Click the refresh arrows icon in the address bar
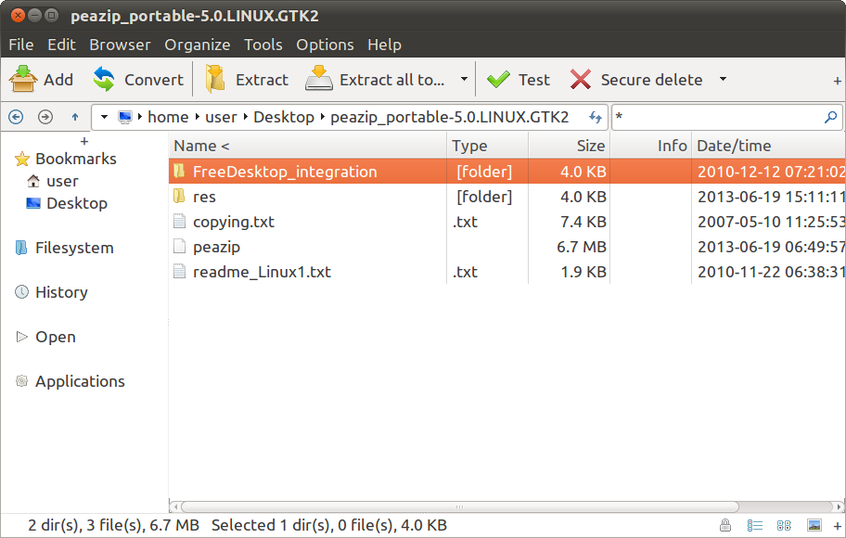The width and height of the screenshot is (846, 538). (x=596, y=117)
